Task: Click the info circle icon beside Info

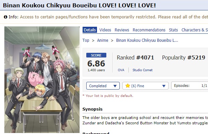Action: coord(6,17)
